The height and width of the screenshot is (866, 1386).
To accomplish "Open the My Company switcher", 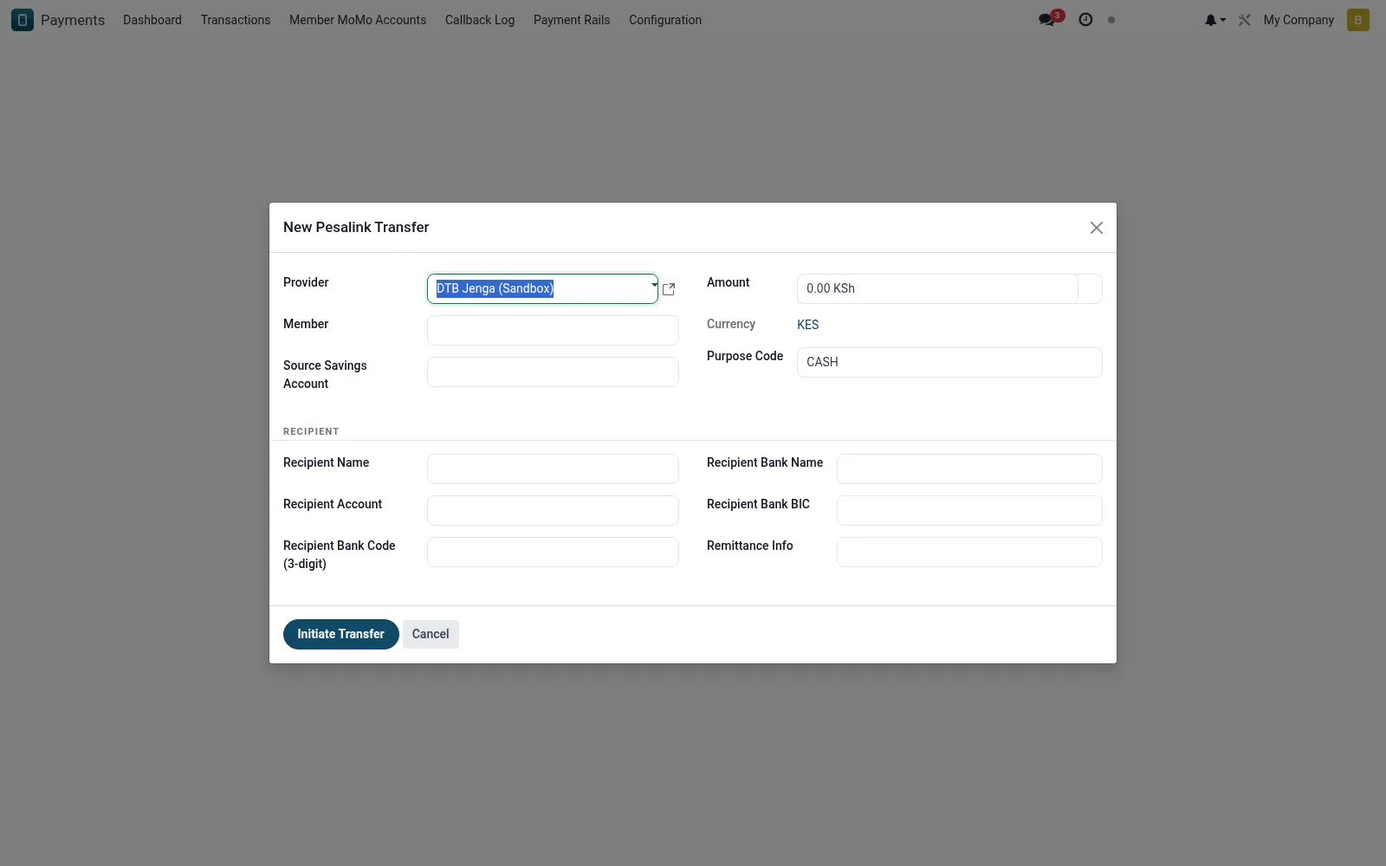I will tap(1299, 20).
